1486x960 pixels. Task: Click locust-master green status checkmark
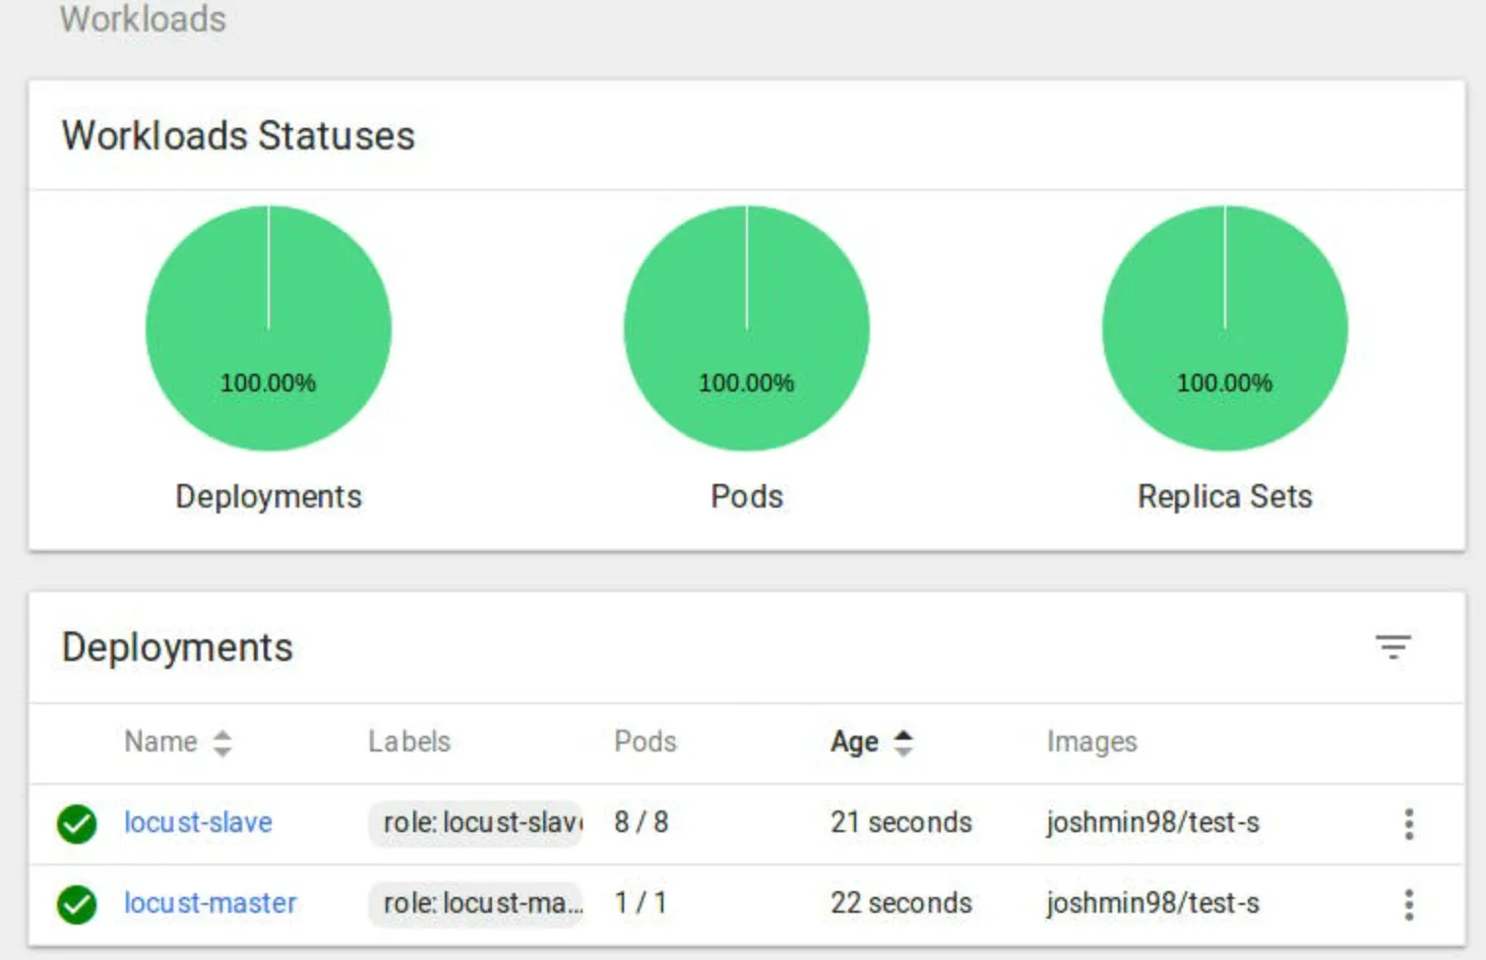[77, 904]
